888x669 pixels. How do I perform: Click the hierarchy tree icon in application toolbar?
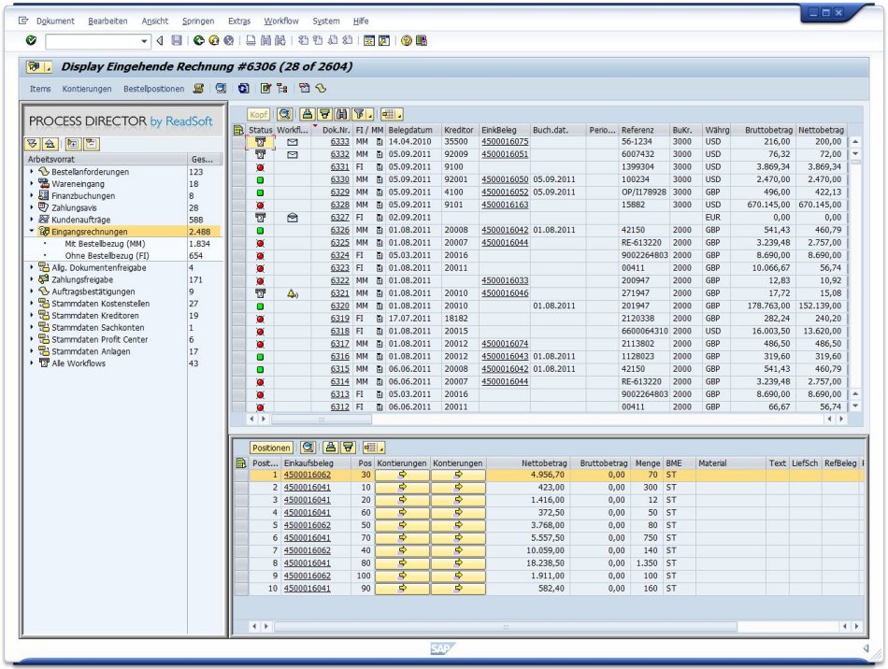tap(282, 88)
